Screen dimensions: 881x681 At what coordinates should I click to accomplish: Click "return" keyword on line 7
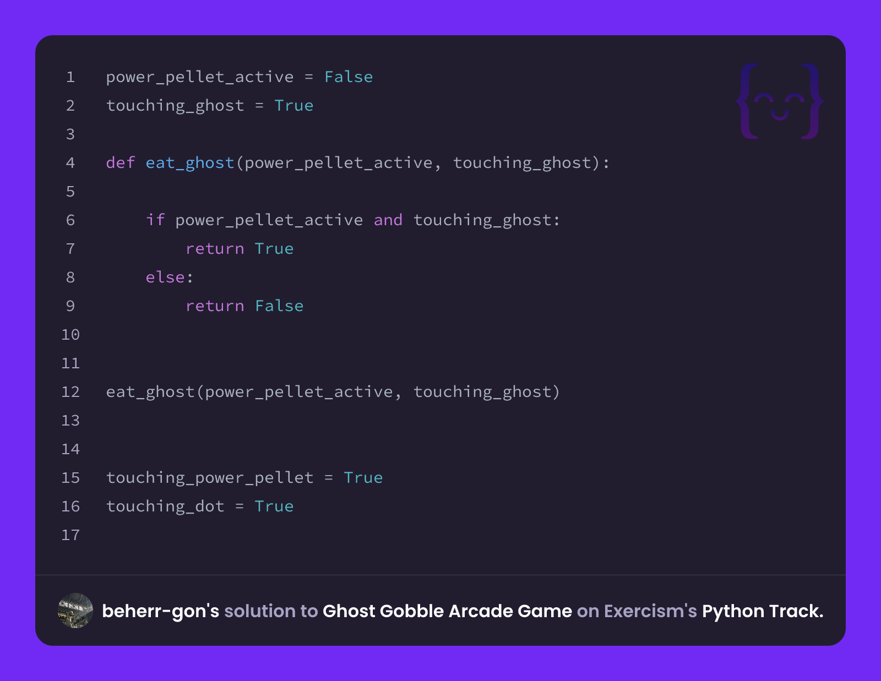click(x=215, y=249)
